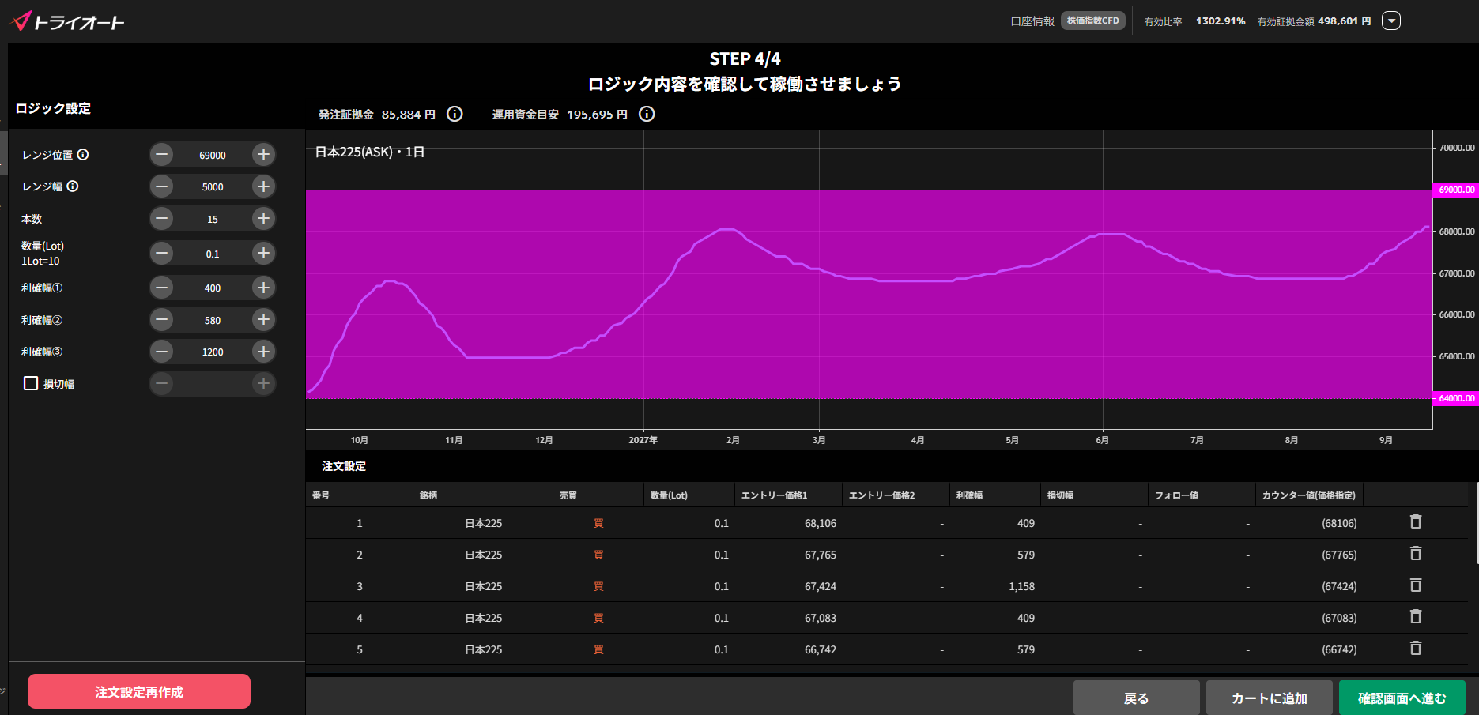Increase 利確幅② with plus button

(x=264, y=320)
